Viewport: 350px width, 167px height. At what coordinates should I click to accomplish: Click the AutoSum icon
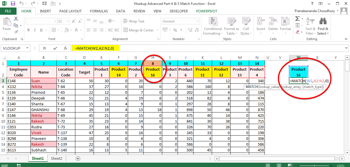[298, 18]
